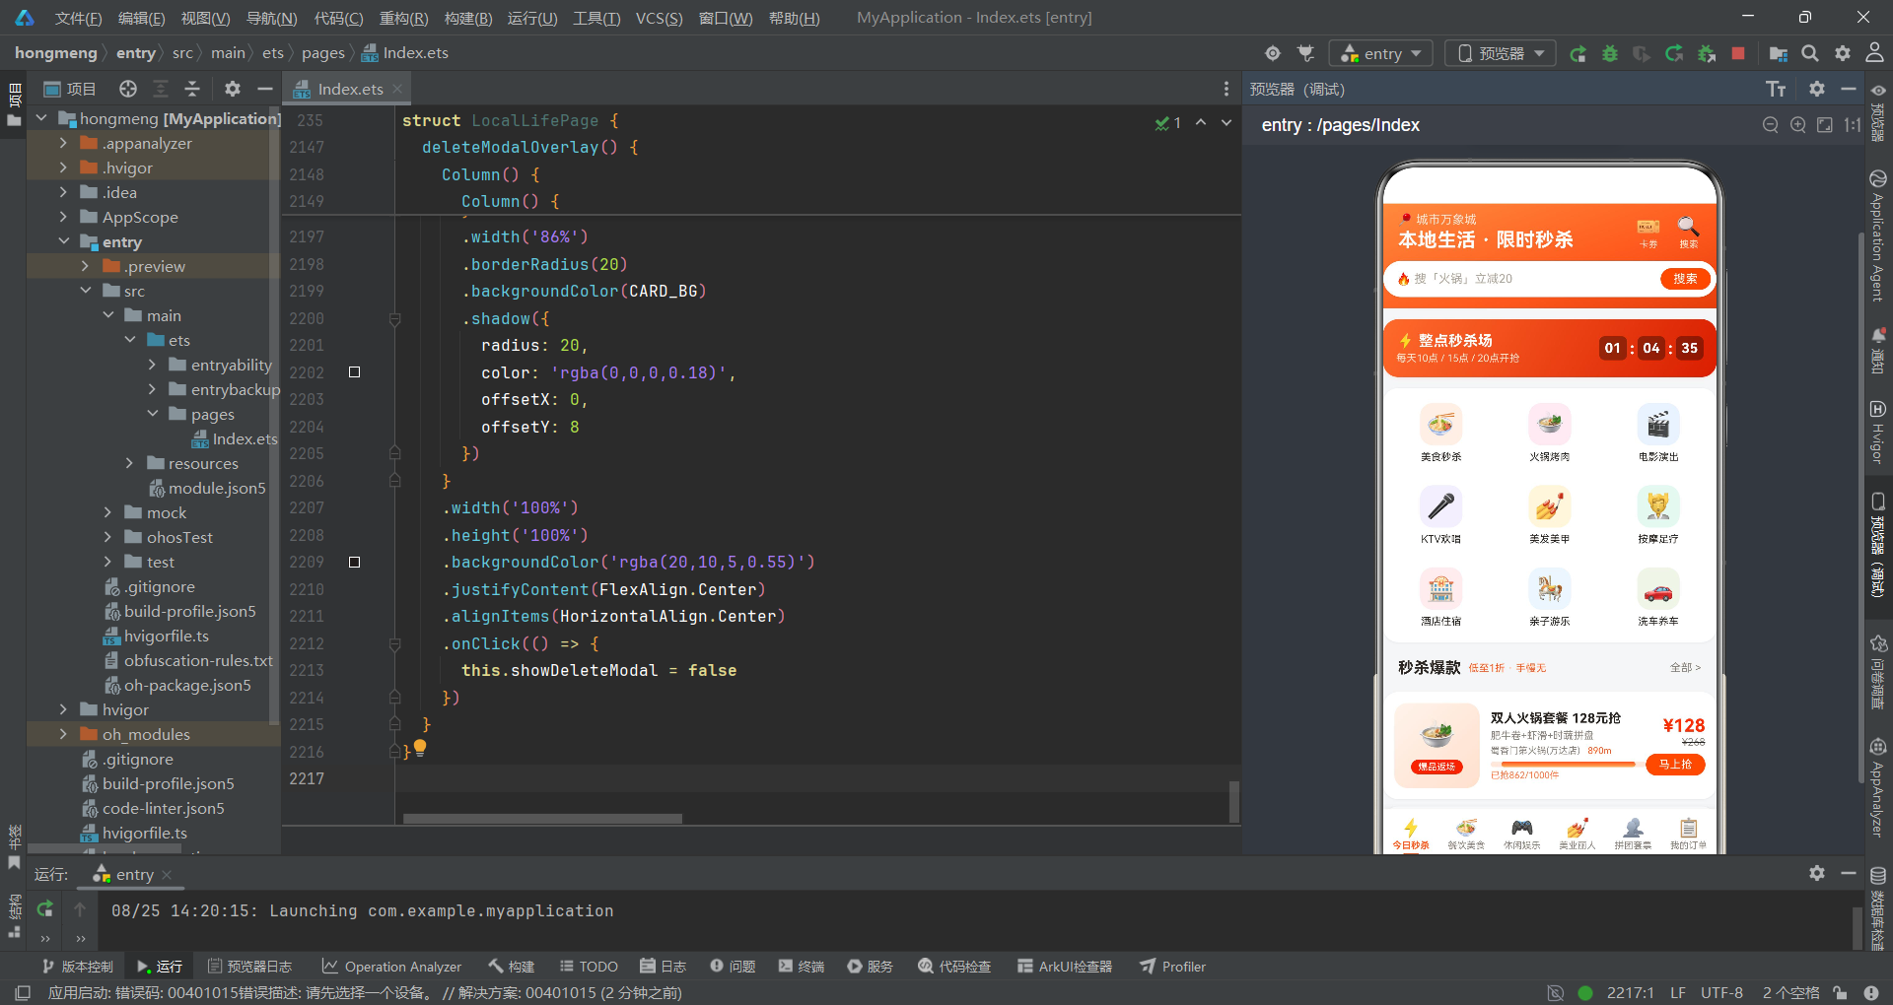Open the search everywhere magnifier
Screen dimensions: 1893x1005
click(1810, 53)
